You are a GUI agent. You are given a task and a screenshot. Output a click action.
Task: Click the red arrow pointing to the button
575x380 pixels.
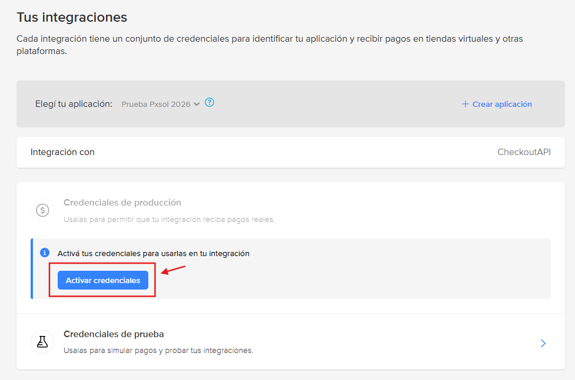click(x=174, y=271)
